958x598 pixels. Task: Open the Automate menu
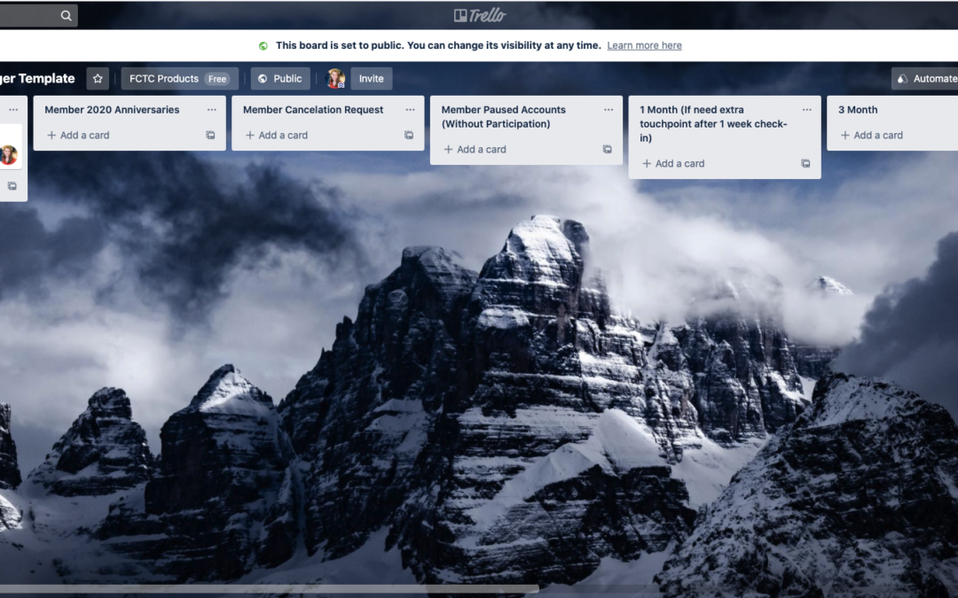pyautogui.click(x=925, y=79)
